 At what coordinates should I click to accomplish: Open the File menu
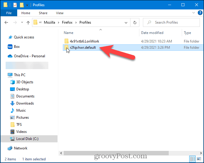[x=9, y=13]
